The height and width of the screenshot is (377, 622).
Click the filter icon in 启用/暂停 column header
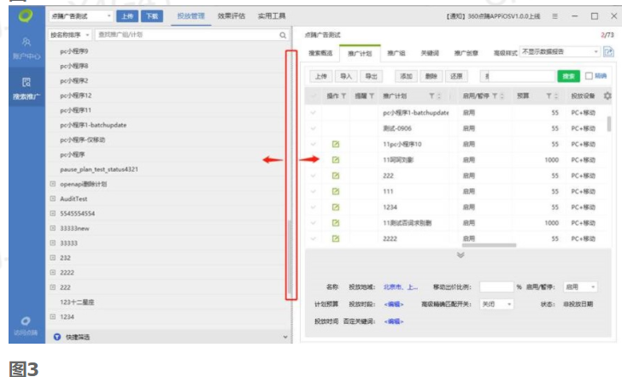pyautogui.click(x=495, y=96)
